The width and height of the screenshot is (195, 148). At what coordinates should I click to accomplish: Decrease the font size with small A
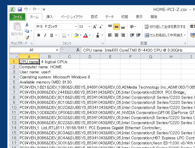pyautogui.click(x=101, y=26)
